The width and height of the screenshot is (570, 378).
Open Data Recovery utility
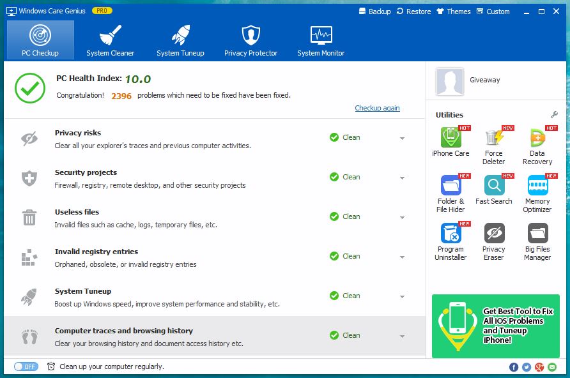pos(537,145)
